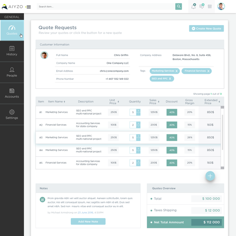Remove the Financial Services tag
The height and width of the screenshot is (236, 236).
(x=208, y=71)
